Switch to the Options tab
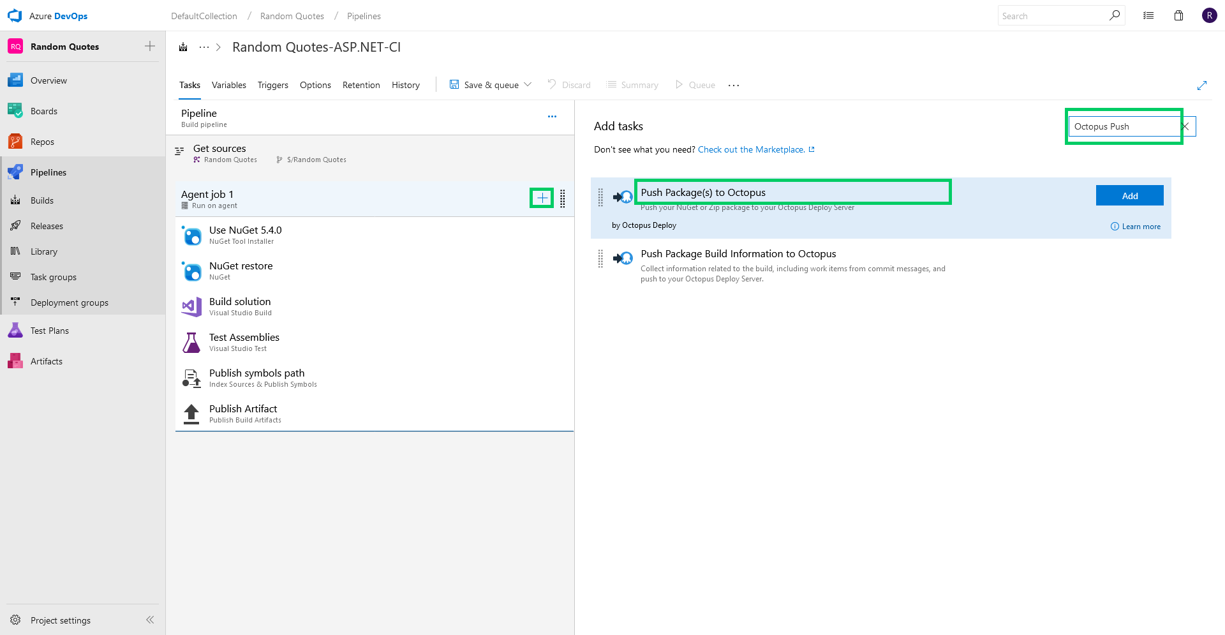 (315, 85)
